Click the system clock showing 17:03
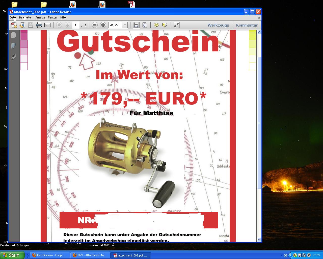 point(316,255)
